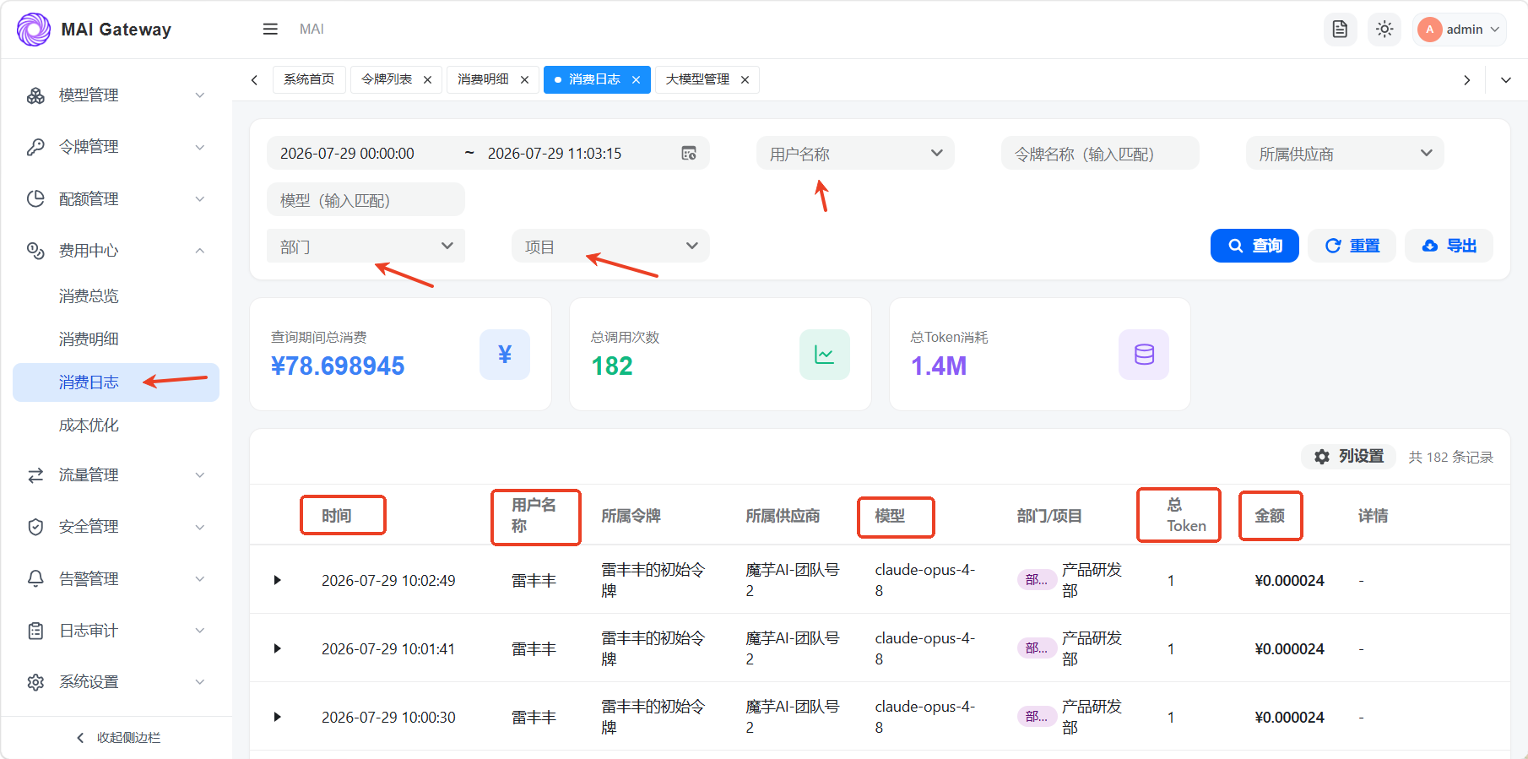Click the 日志审计 clipboard icon
This screenshot has height=759, width=1528.
35,631
